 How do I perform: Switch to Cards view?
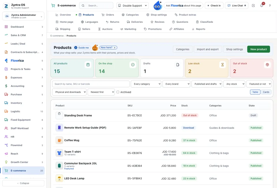[x=266, y=92]
